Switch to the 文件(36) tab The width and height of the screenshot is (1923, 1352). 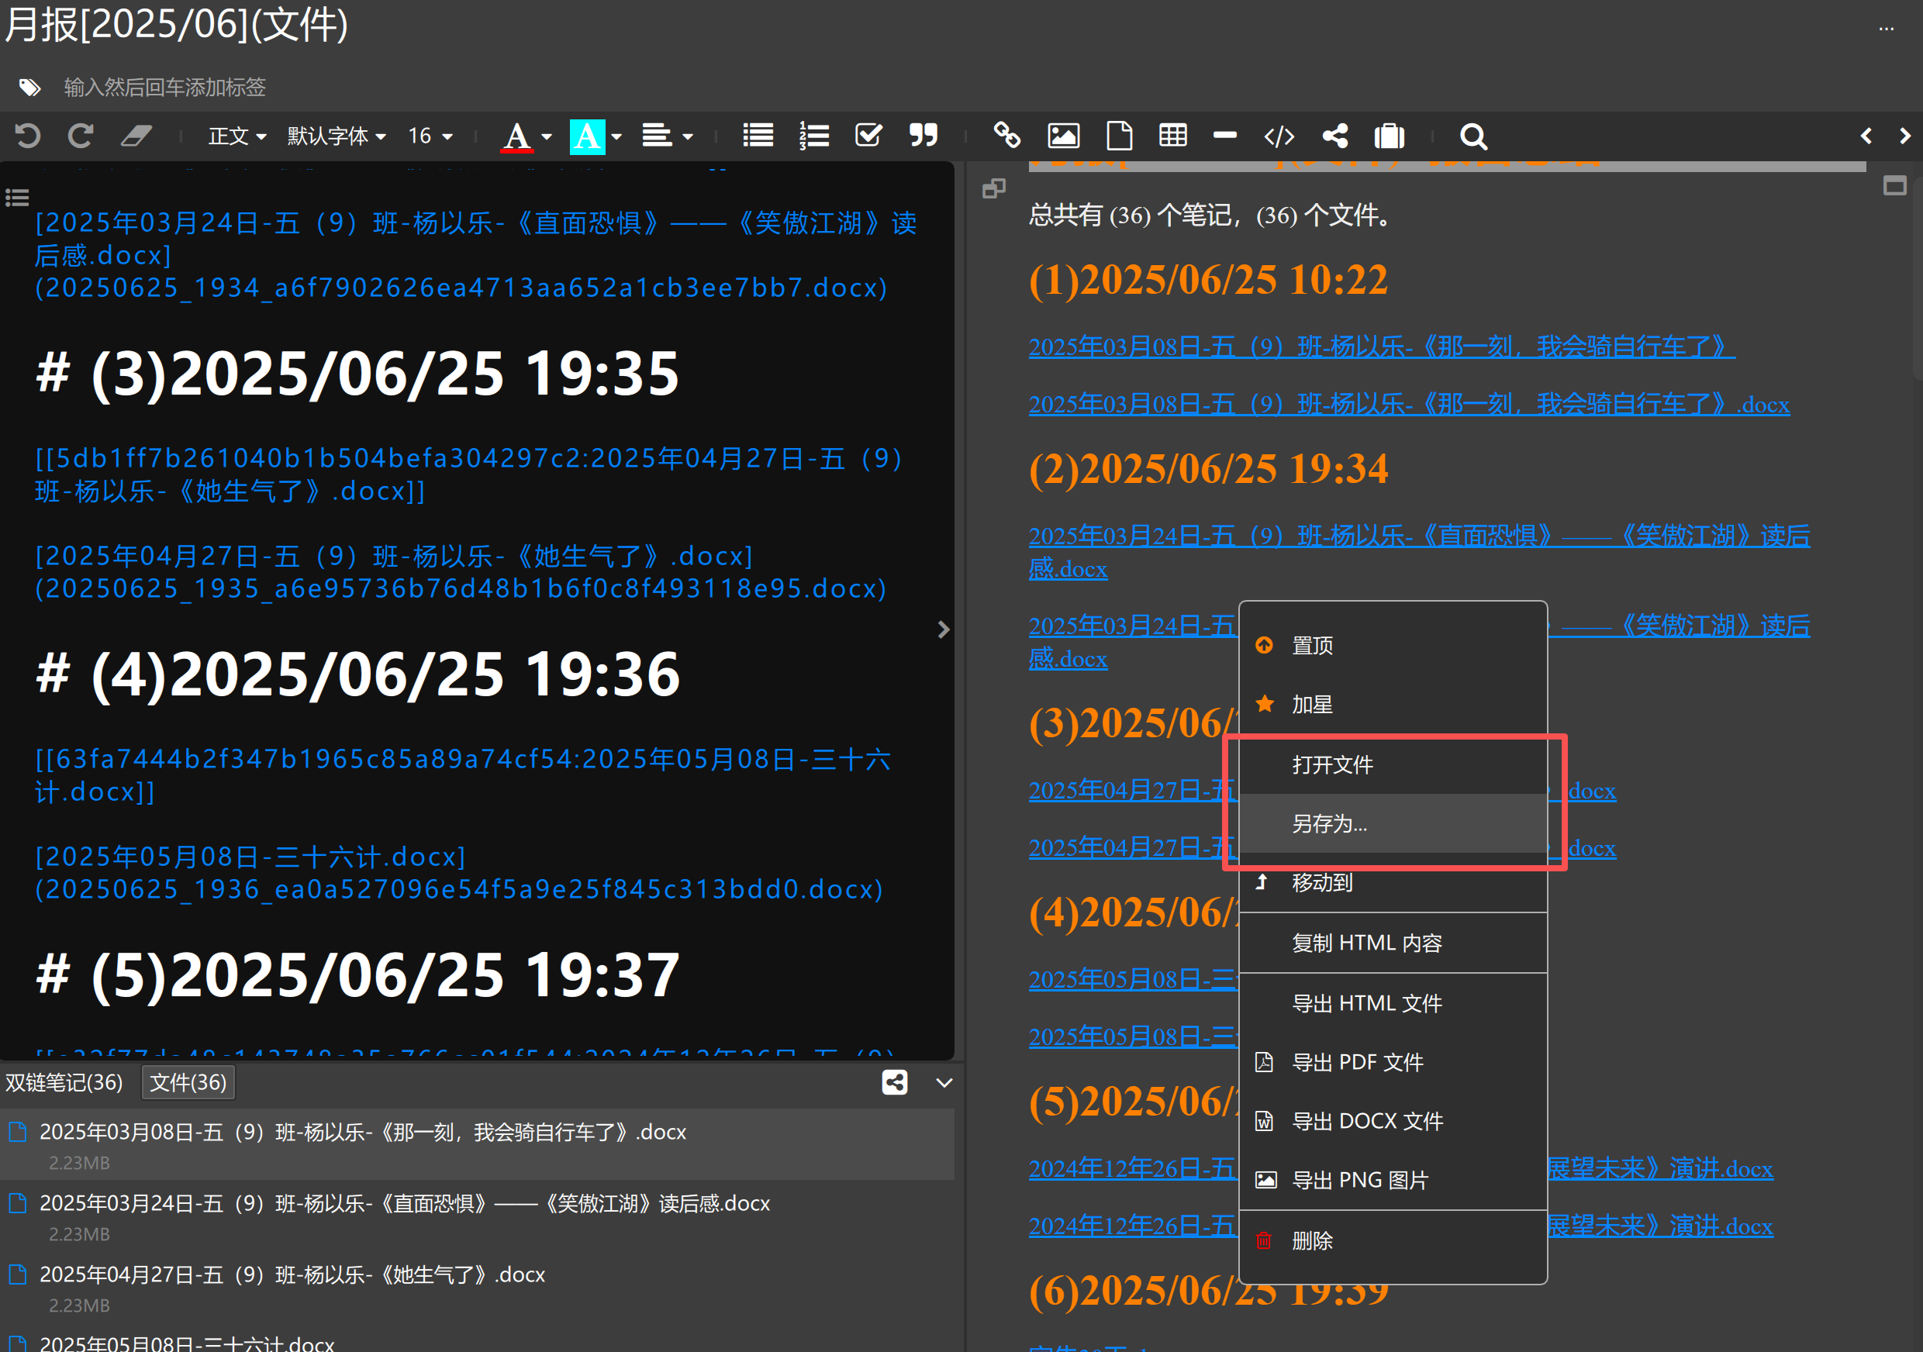click(x=188, y=1082)
